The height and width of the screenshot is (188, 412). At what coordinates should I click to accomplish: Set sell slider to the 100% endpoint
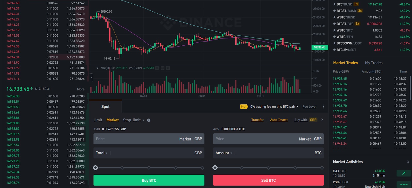coord(322,168)
